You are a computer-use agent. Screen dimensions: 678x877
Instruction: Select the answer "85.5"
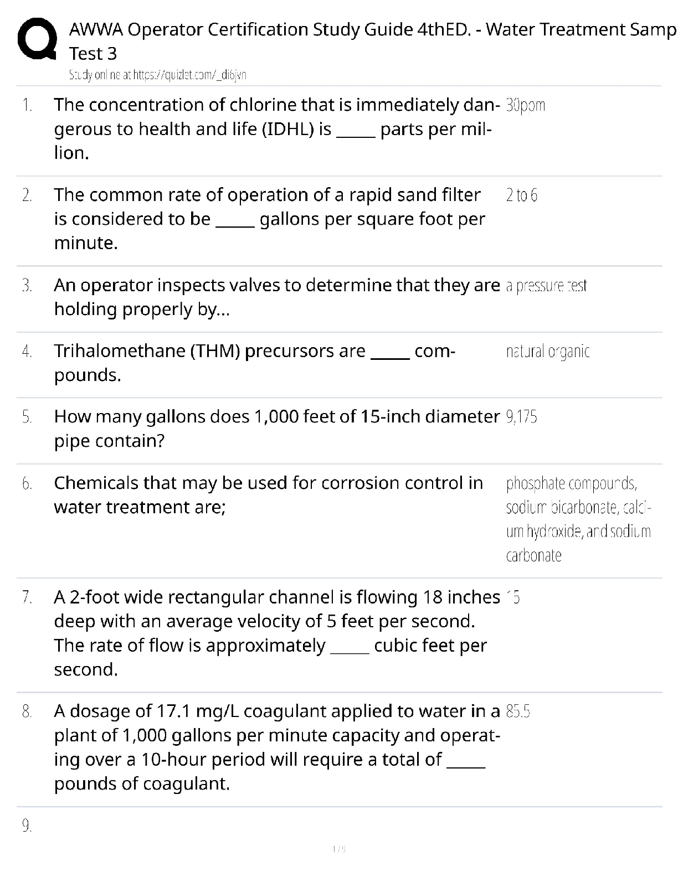click(x=518, y=711)
